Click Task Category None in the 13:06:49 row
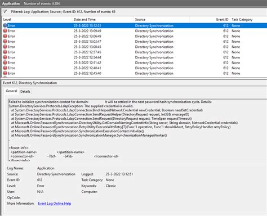Image resolution: width=267 pixels, height=216 pixels. coord(235,36)
